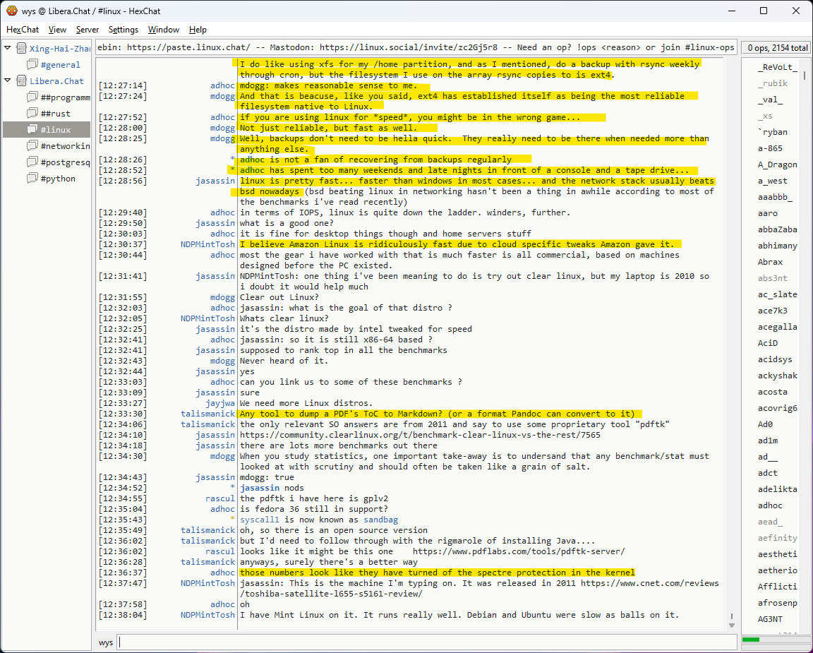Image resolution: width=813 pixels, height=653 pixels.
Task: Collapse the Libera.Chat channel tree
Action: click(8, 81)
